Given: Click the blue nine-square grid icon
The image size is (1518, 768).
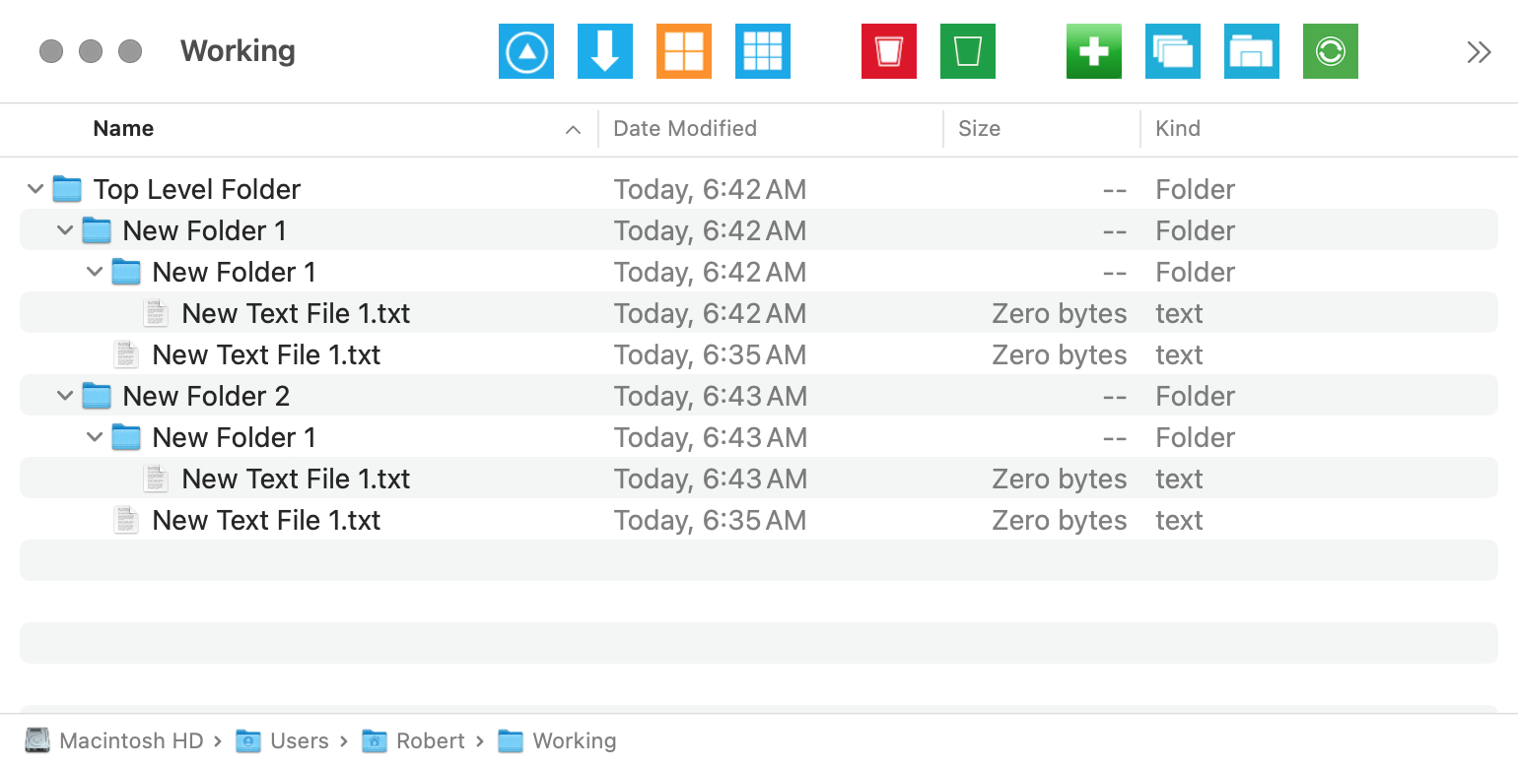Looking at the screenshot, I should point(762,51).
